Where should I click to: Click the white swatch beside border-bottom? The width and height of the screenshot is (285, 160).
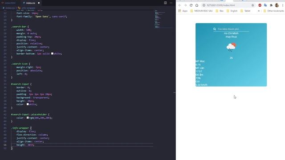(52, 53)
